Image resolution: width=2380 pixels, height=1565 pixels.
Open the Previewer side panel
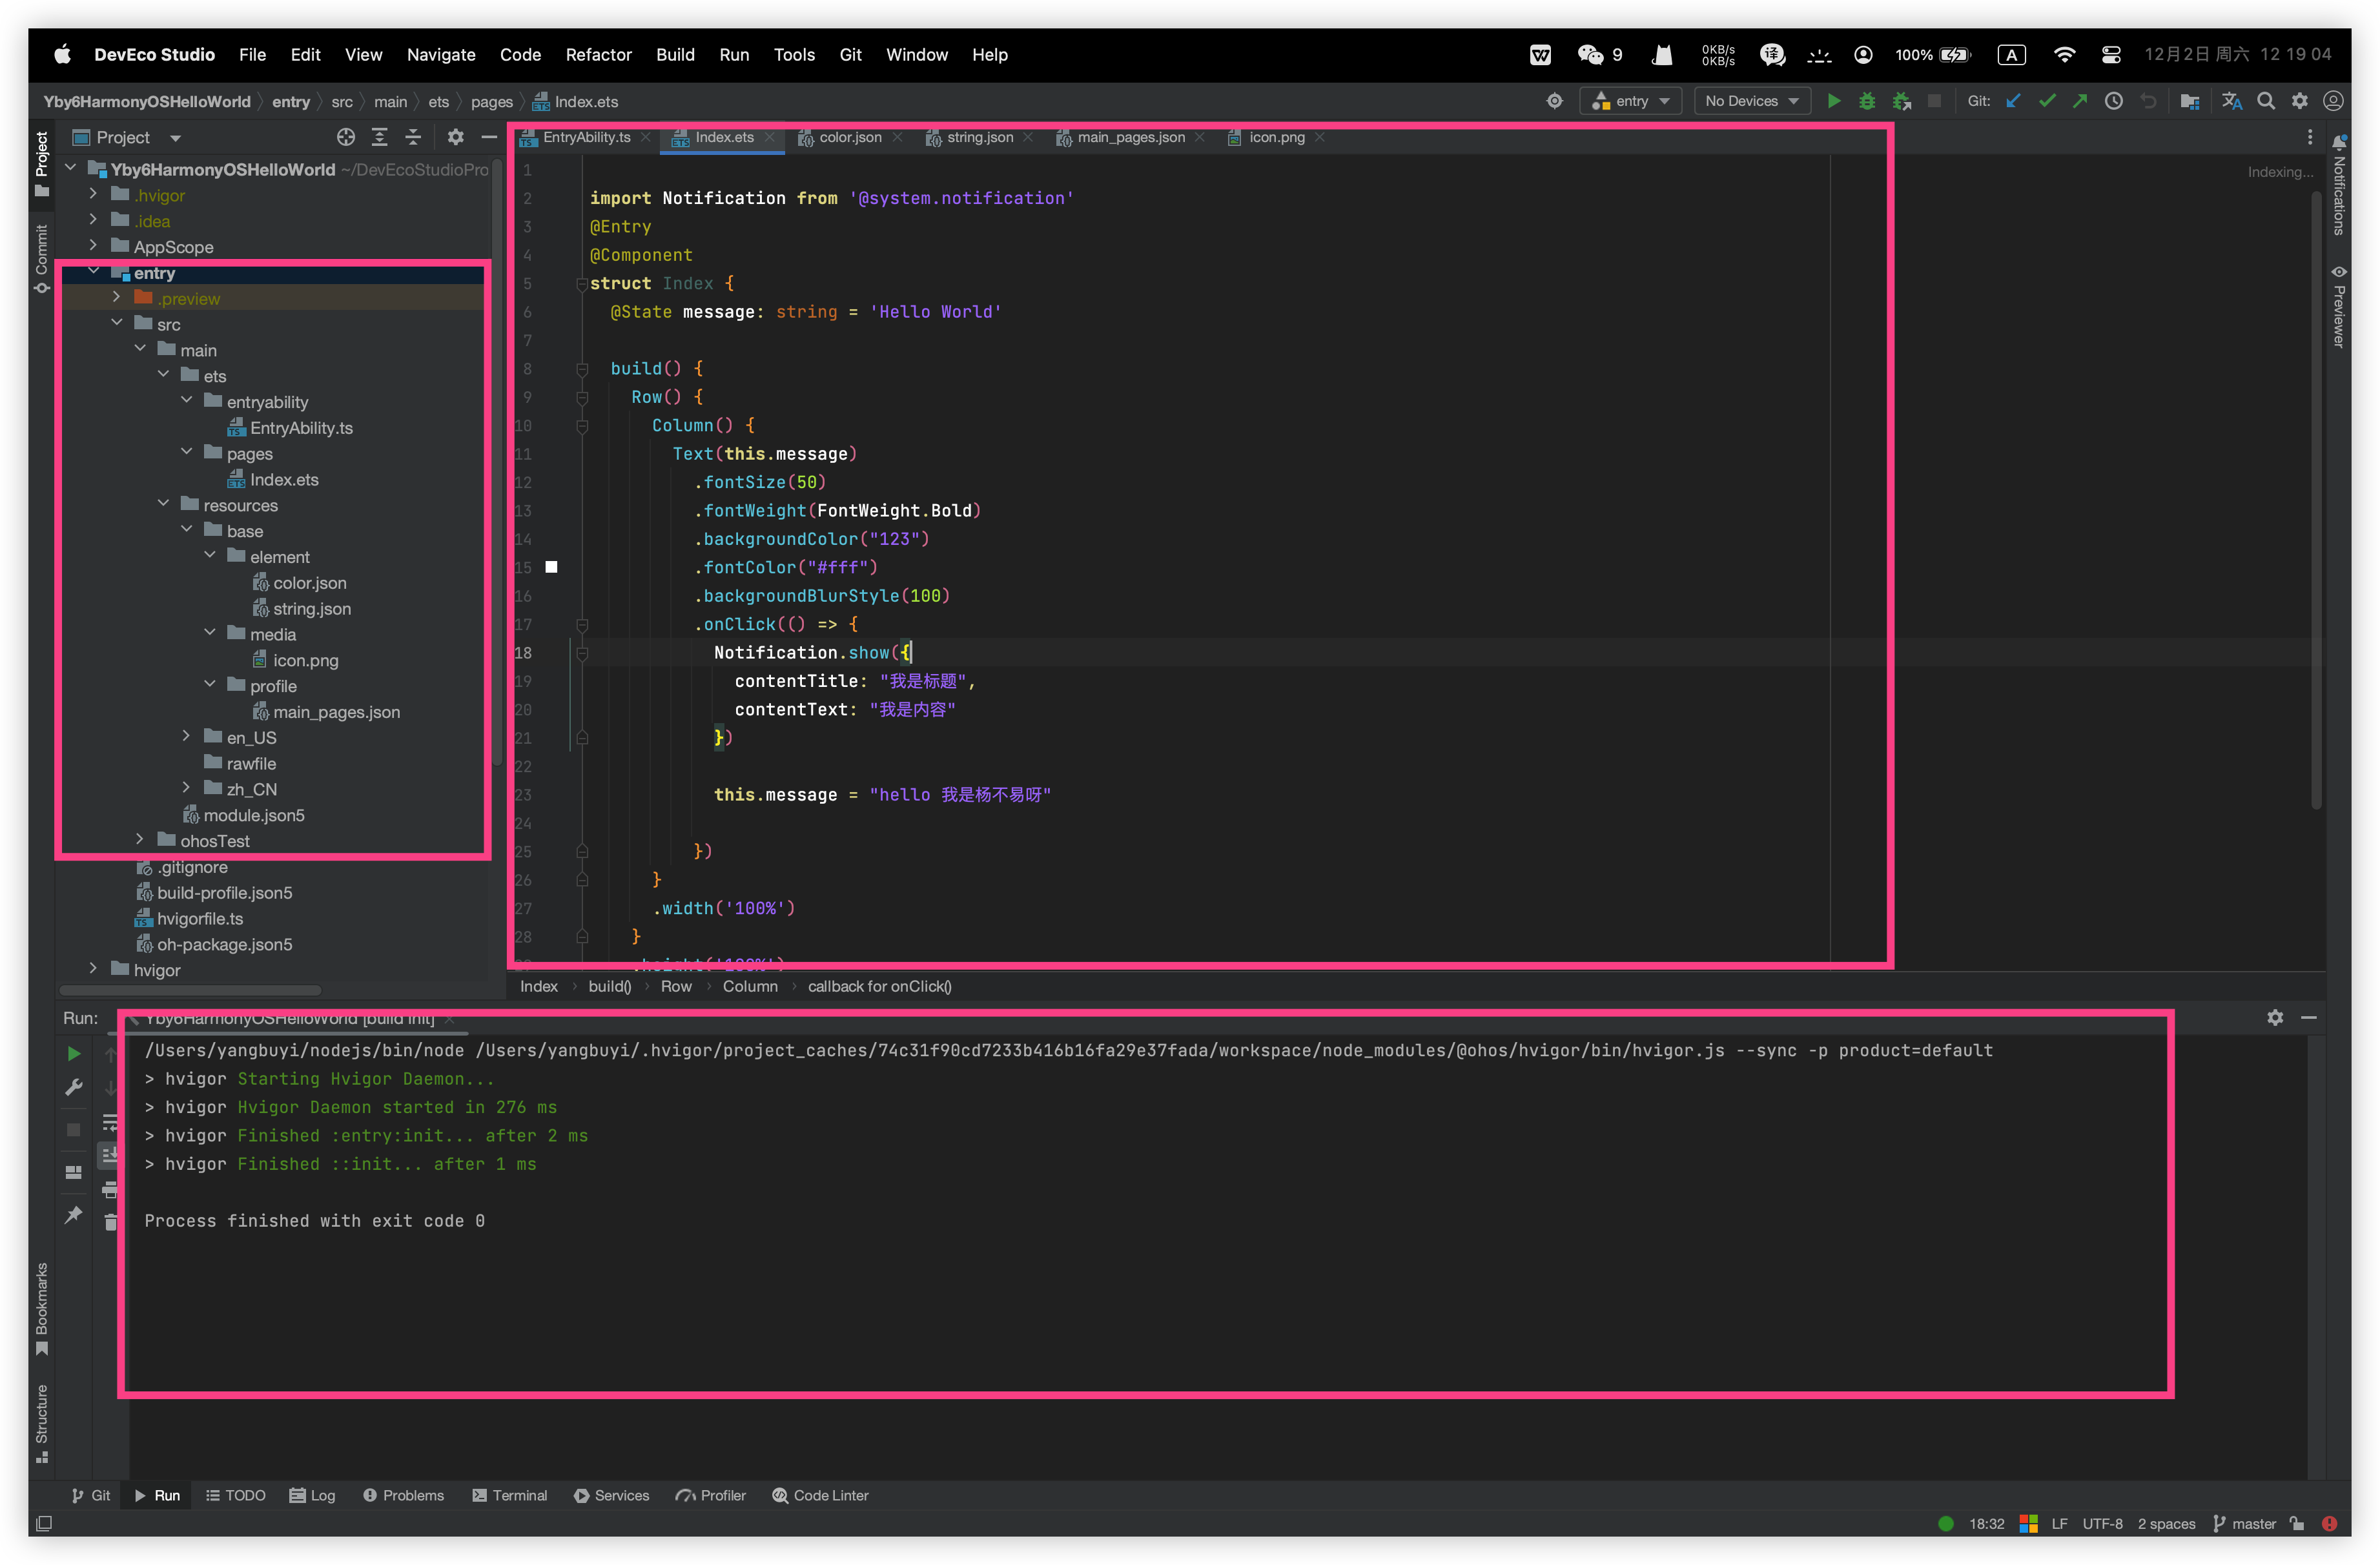tap(2338, 307)
